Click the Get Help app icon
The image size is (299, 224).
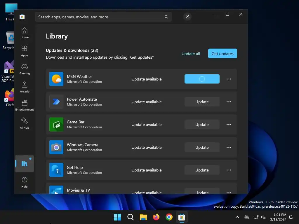tap(56, 170)
